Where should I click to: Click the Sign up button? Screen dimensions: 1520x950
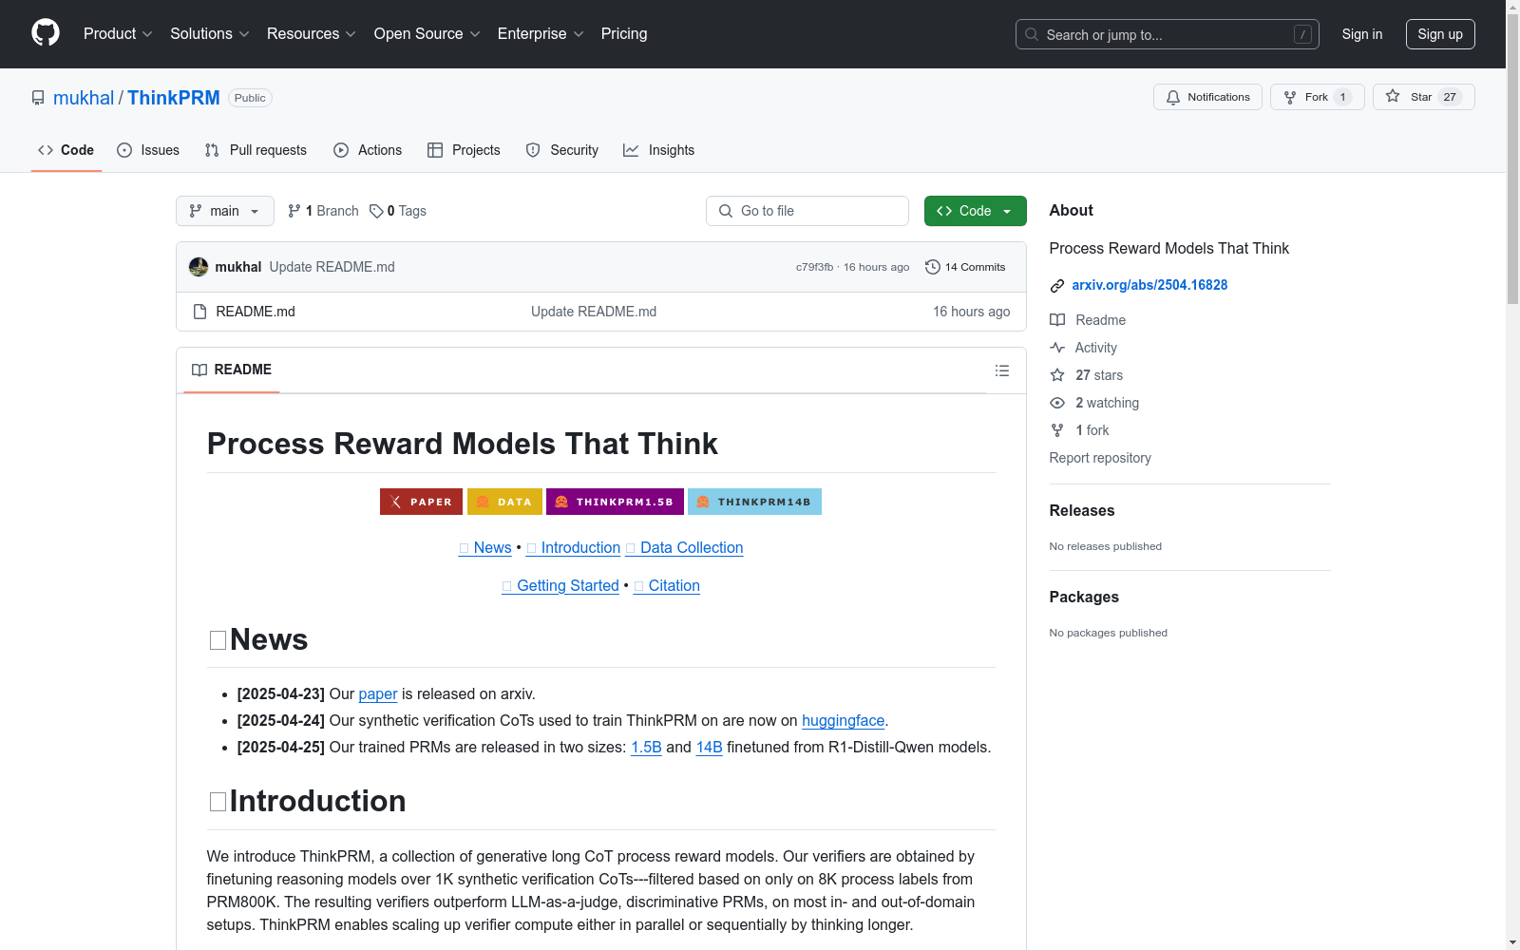click(x=1440, y=34)
